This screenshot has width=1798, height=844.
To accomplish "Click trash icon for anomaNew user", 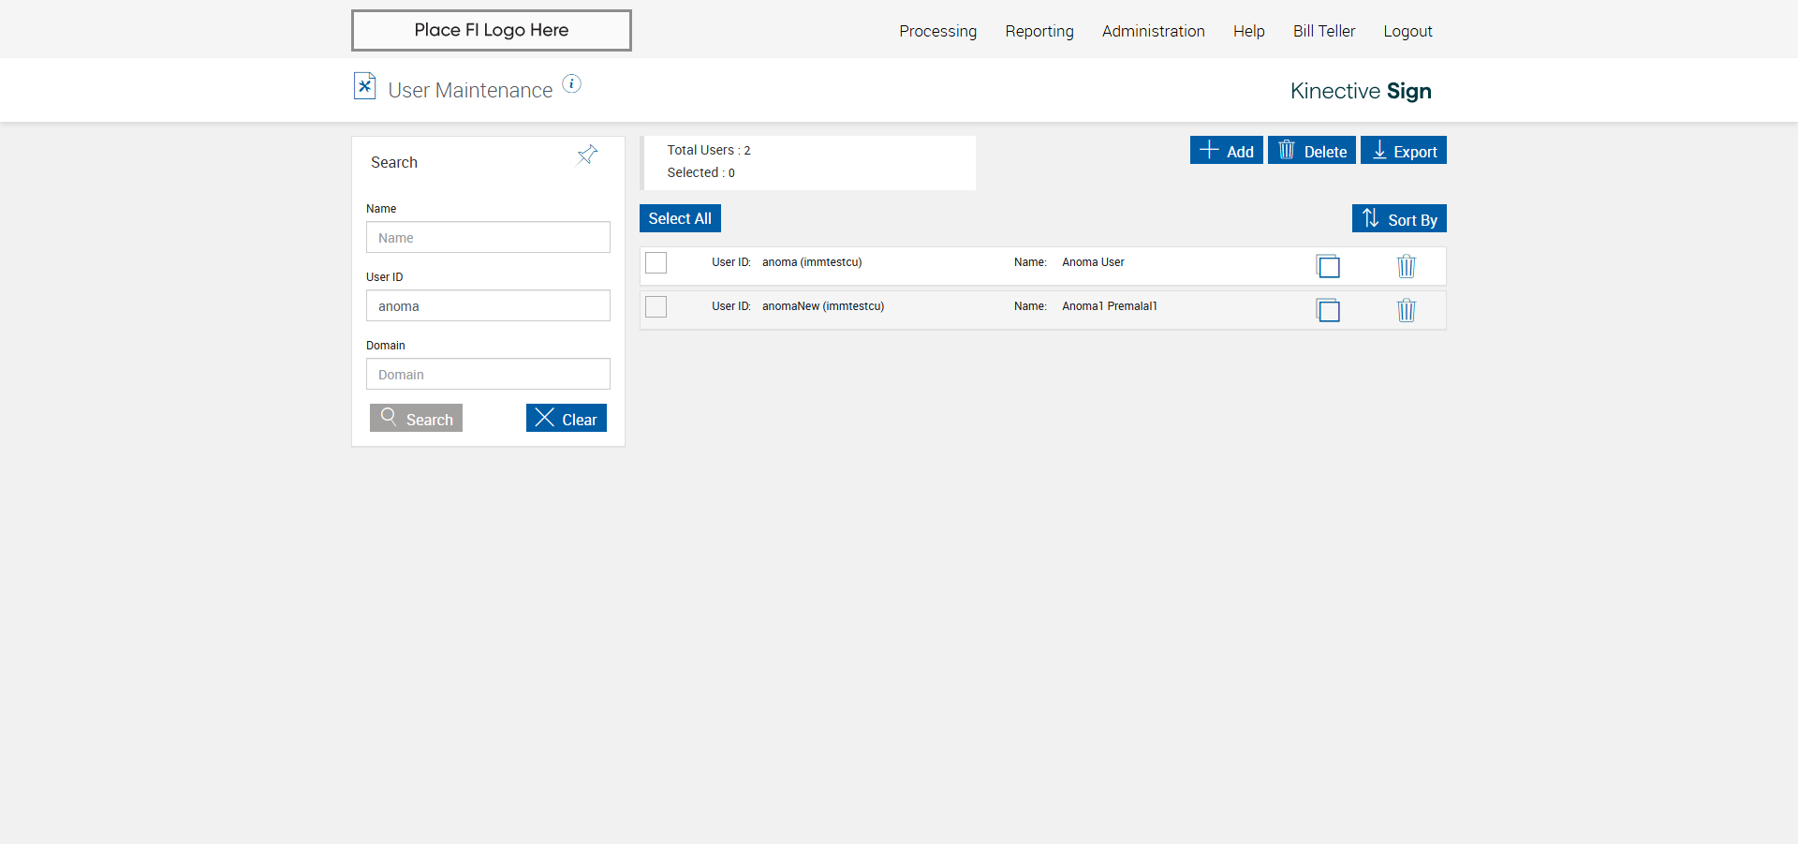I will tap(1406, 311).
